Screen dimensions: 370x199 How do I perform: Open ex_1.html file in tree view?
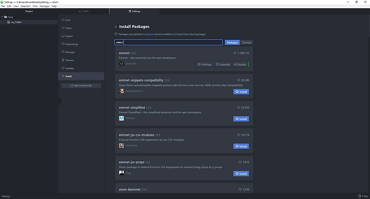tap(16, 22)
